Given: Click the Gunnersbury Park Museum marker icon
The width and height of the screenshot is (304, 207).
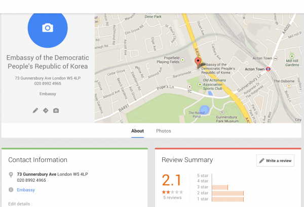Looking at the screenshot, I should (x=222, y=112).
